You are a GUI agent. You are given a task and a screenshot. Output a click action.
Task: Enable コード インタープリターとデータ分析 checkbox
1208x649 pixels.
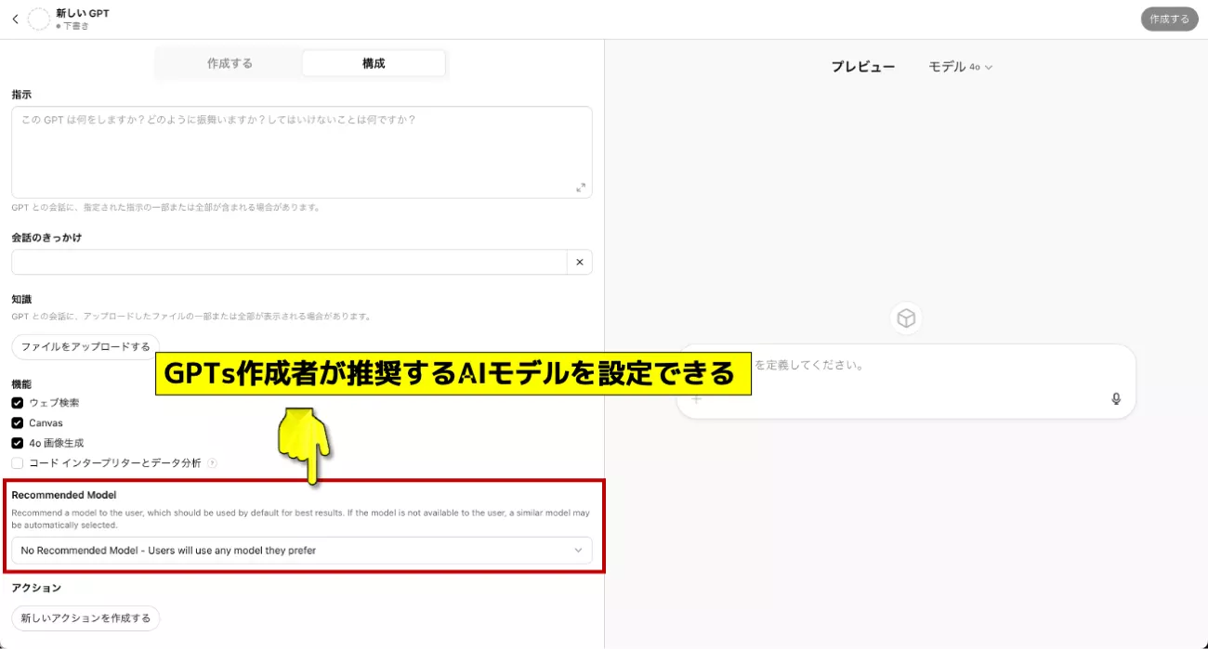click(18, 463)
